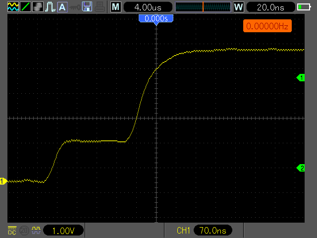This screenshot has height=238, width=317.
Task: Click the key lock icon
Action: pos(75,8)
